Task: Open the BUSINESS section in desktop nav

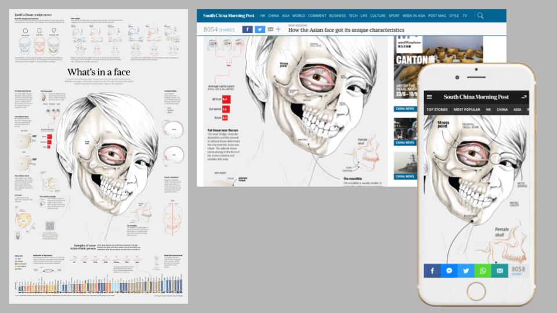Action: pyautogui.click(x=337, y=16)
